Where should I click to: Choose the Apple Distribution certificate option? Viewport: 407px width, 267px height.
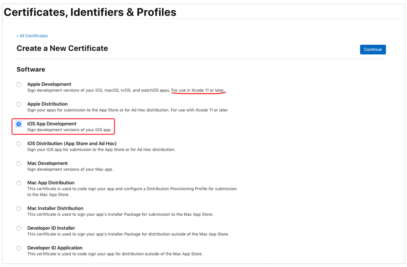19,104
